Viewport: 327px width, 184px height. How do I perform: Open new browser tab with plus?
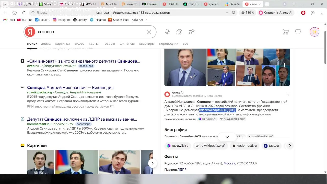[x=267, y=4]
